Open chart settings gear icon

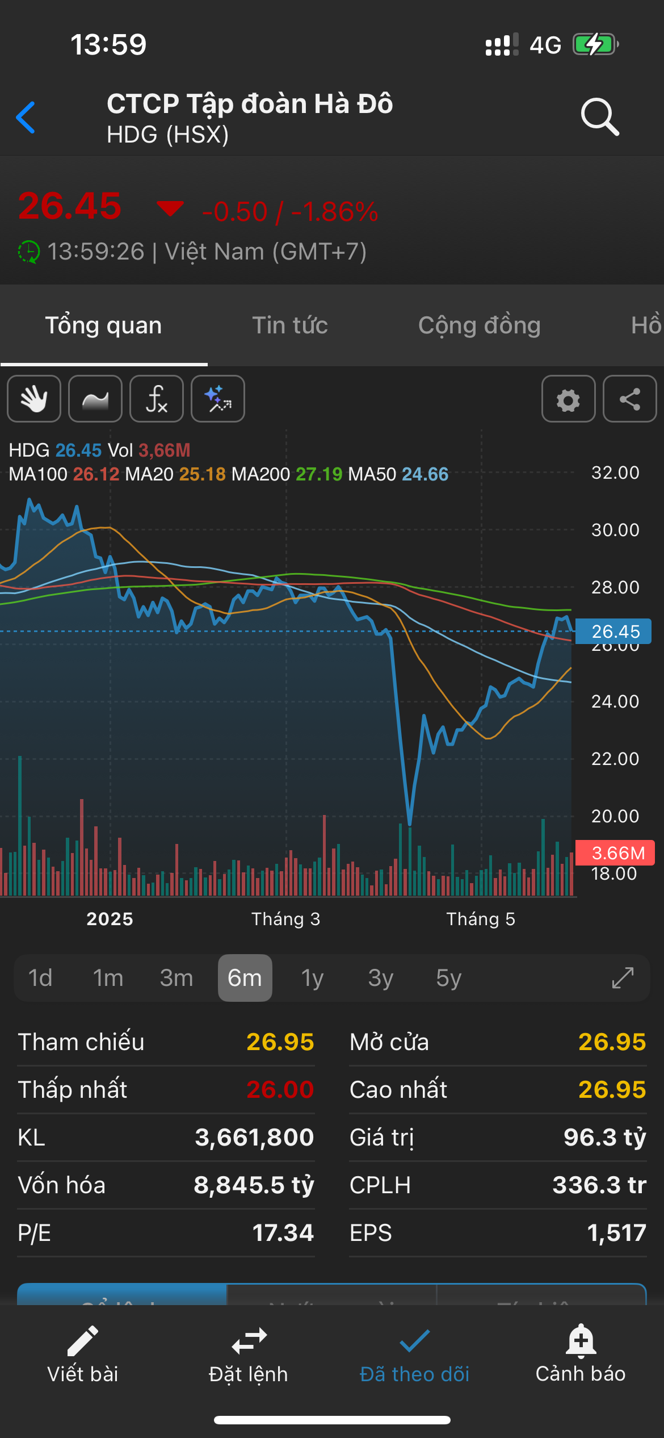568,399
